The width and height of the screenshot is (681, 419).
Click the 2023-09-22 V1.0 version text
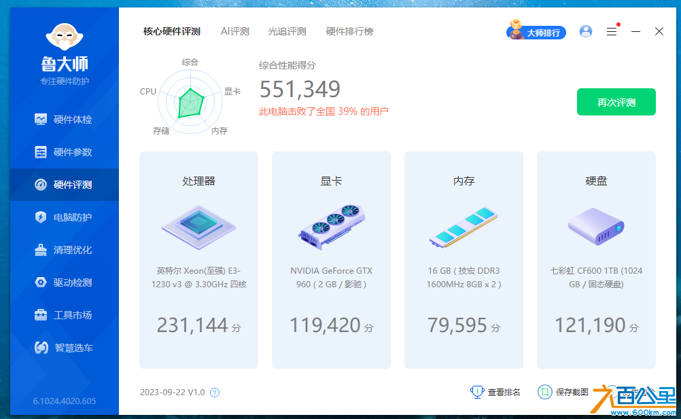point(172,392)
